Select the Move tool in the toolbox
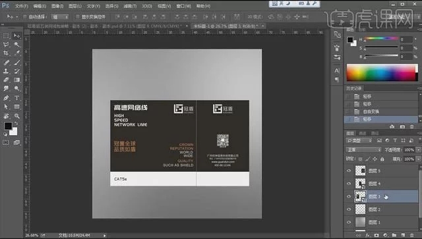The image size is (422, 239). pyautogui.click(x=16, y=36)
